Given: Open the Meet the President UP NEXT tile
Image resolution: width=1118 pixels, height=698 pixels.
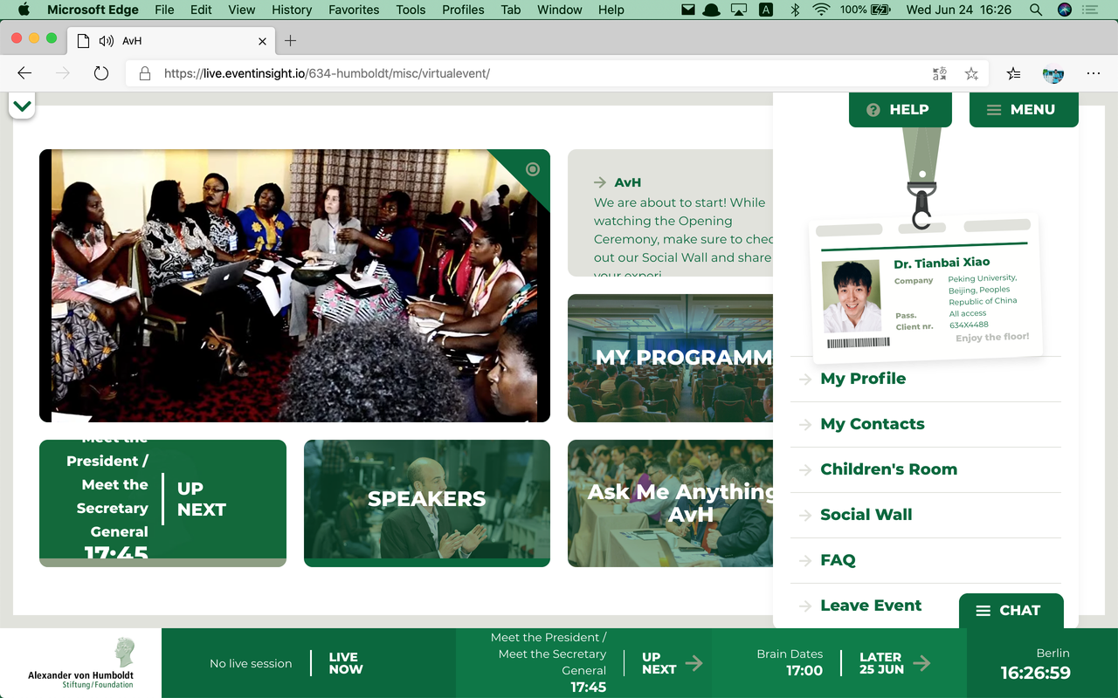Looking at the screenshot, I should pos(162,503).
